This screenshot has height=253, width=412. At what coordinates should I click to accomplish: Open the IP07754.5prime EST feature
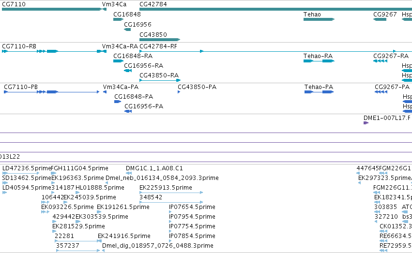click(x=192, y=226)
